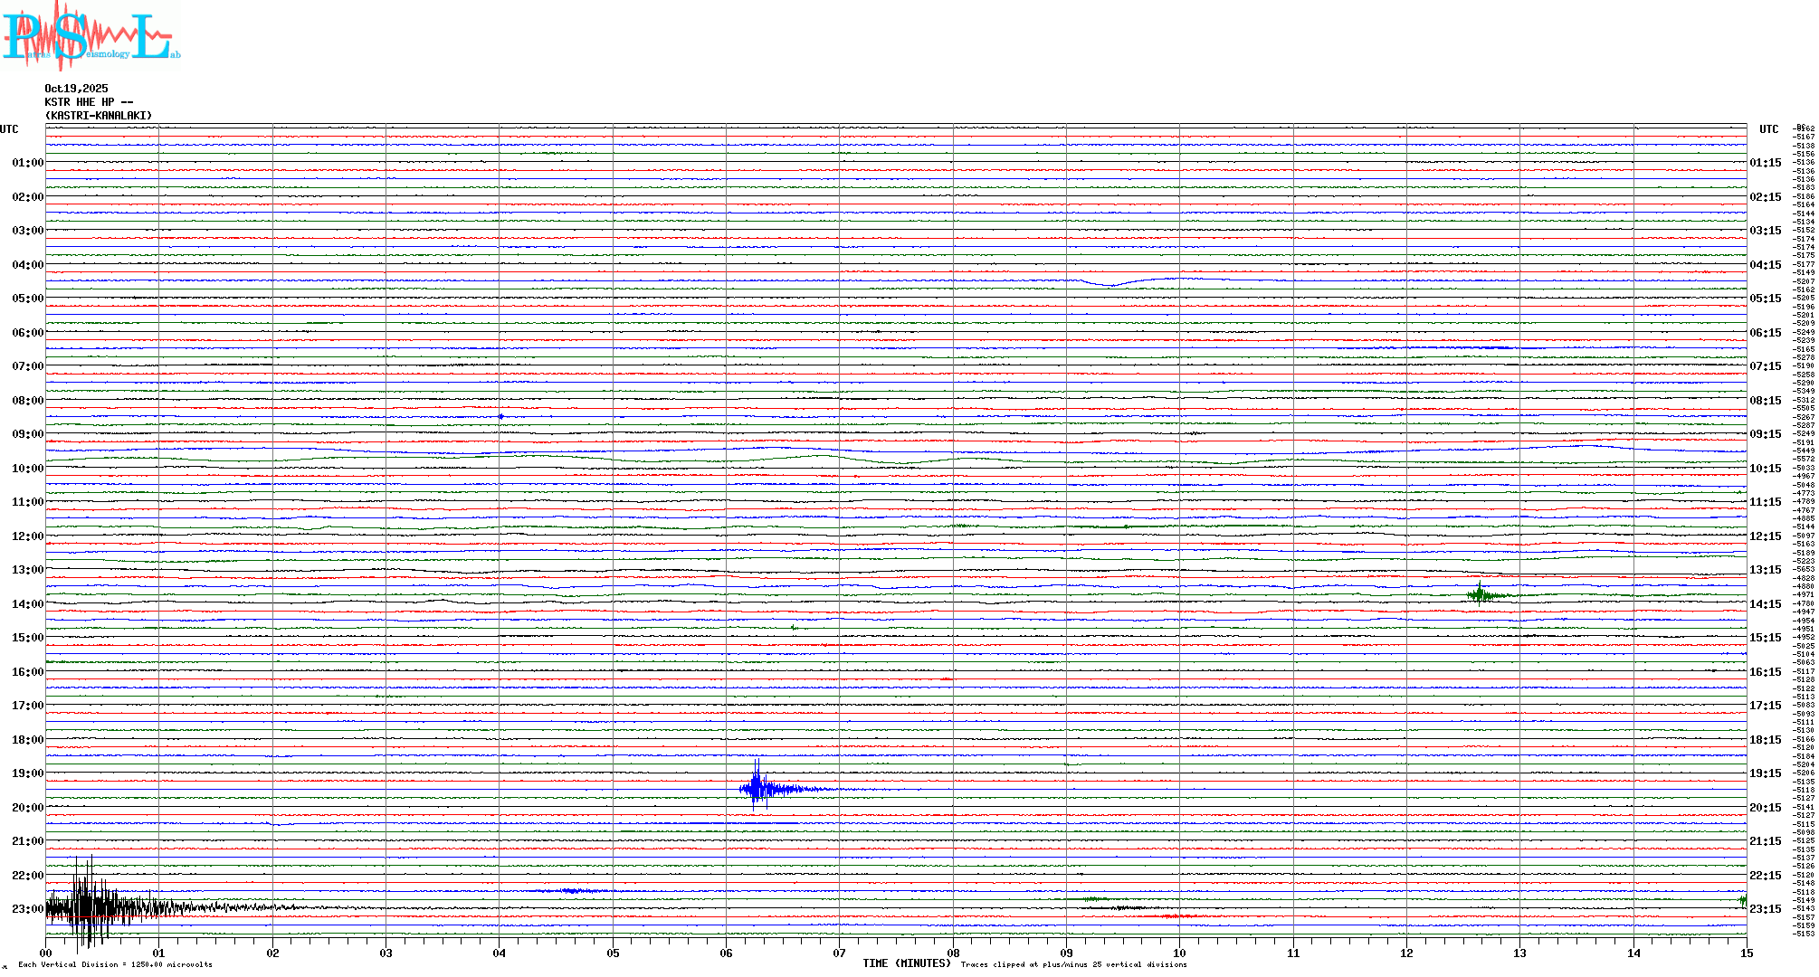Click the PSL Seismology Lab logo
The image size is (1819, 977).
(90, 36)
